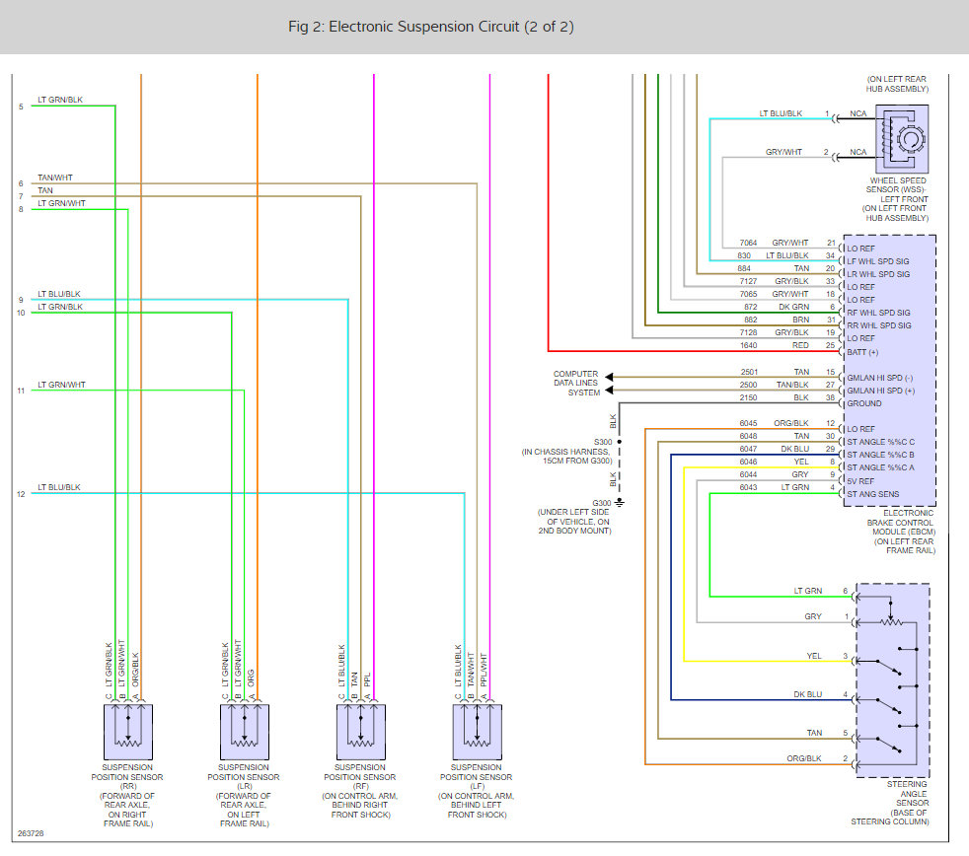This screenshot has width=969, height=856.
Task: Click the S300 splice dot
Action: [620, 442]
